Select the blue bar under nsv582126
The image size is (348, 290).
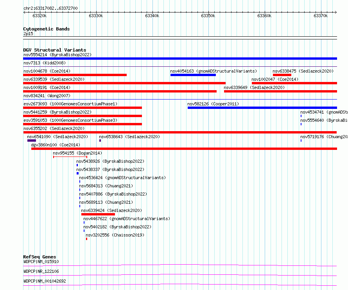click(x=262, y=108)
